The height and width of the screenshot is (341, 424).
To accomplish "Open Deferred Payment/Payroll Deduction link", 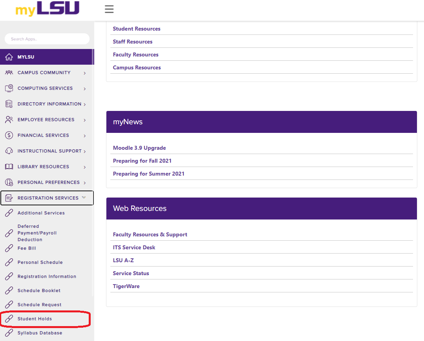I will point(37,233).
